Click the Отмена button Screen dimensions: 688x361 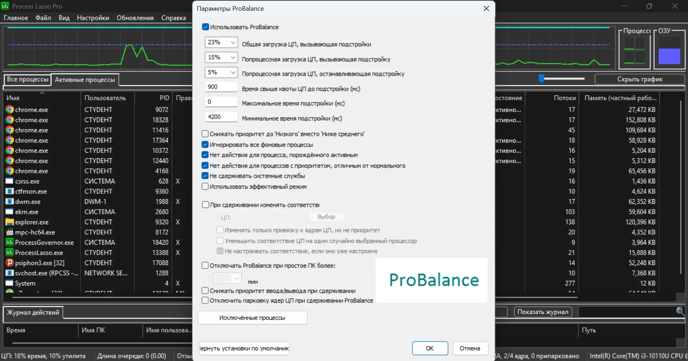tap(470, 348)
